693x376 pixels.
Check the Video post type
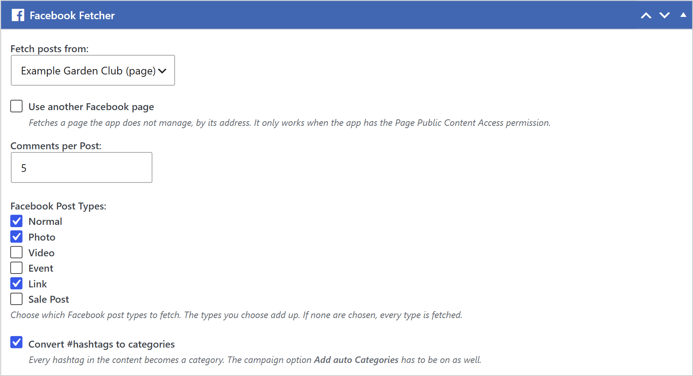[17, 252]
